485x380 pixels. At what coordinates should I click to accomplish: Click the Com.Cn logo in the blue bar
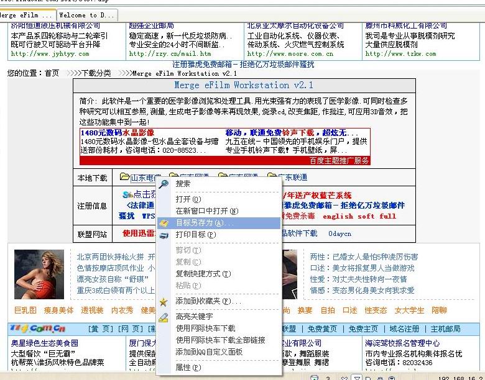tap(37, 328)
